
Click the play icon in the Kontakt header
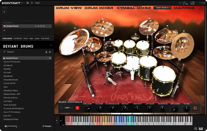[28, 3]
